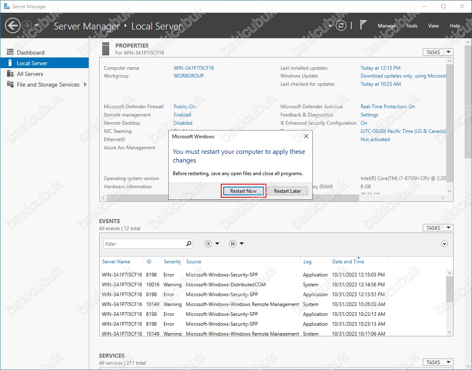The width and height of the screenshot is (472, 370).
Task: Go back with the header back arrow
Action: coord(12,25)
